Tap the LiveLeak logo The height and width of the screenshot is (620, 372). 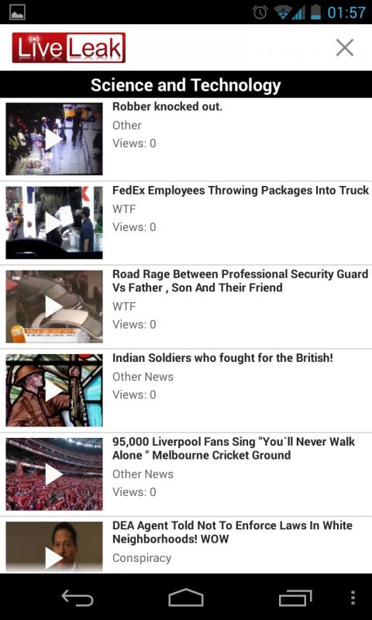pyautogui.click(x=69, y=48)
